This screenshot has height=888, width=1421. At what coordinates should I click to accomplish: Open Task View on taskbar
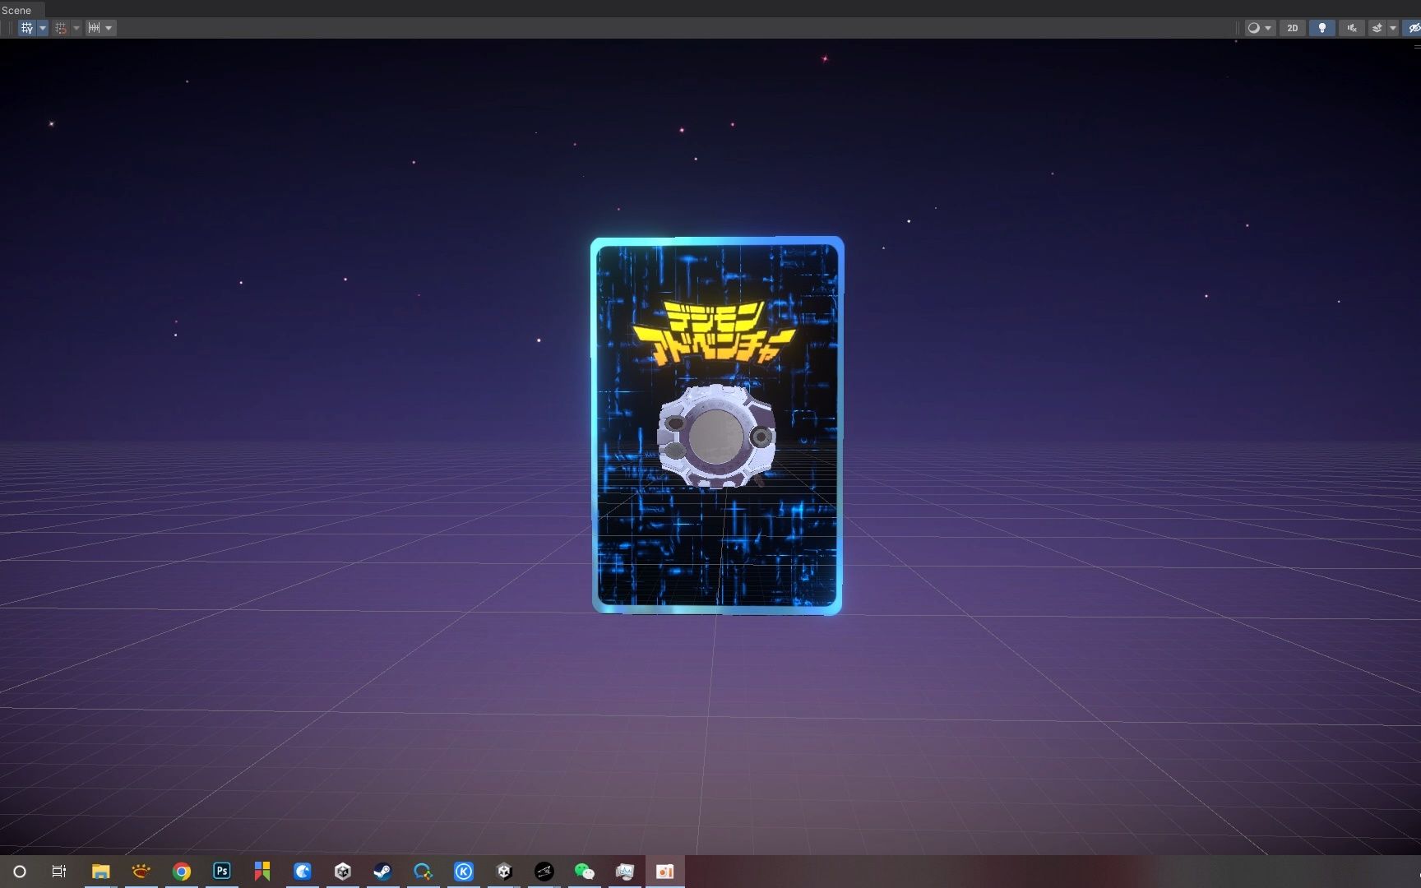point(58,872)
